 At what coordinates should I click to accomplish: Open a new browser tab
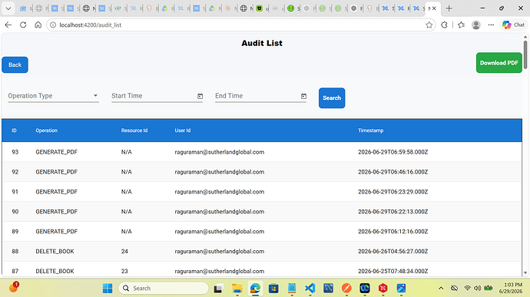tap(449, 8)
